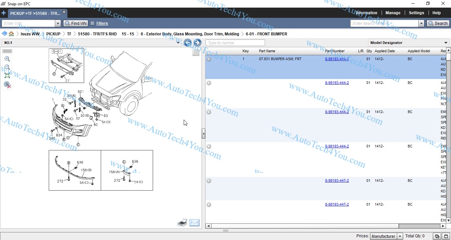Go to the next illustration arrow

(197, 43)
